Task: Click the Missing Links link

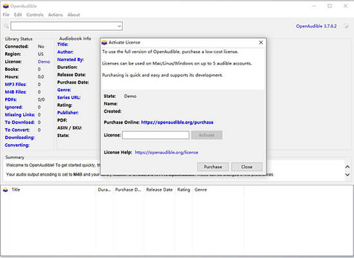Action: pos(20,115)
